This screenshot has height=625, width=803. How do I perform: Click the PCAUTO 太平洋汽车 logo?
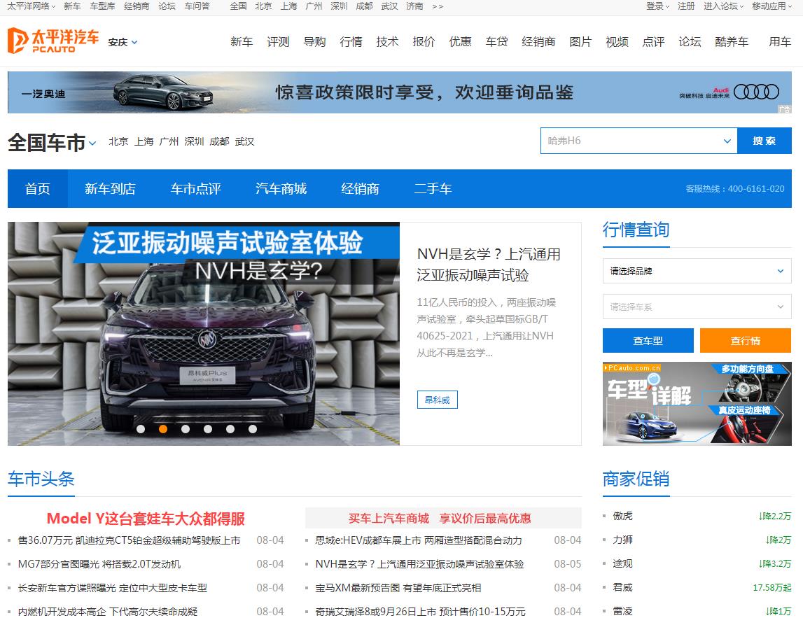(53, 41)
